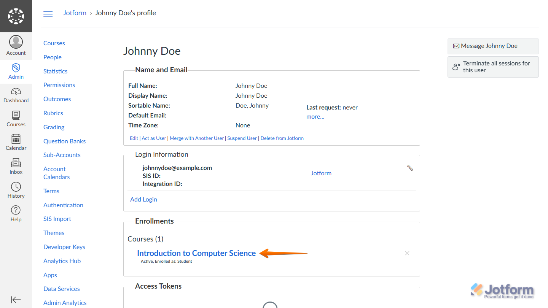Open Sub-Accounts menu item
Screen dimensions: 548x308
click(x=62, y=155)
